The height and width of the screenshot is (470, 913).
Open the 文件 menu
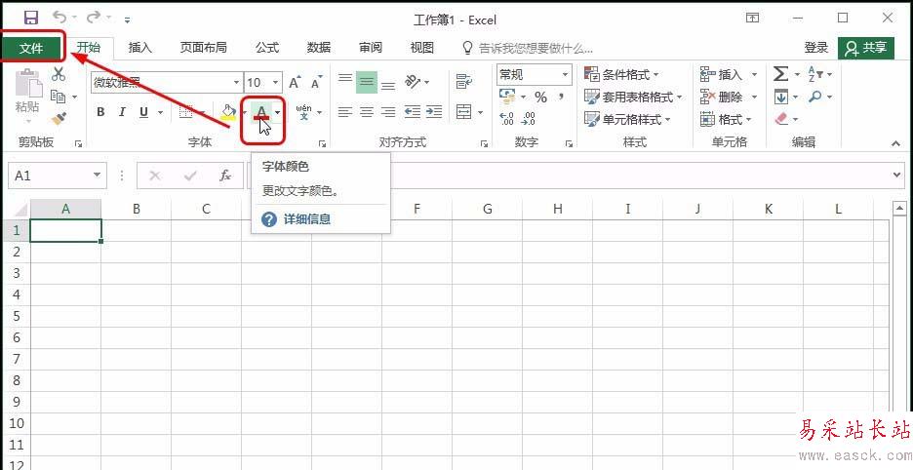pyautogui.click(x=31, y=48)
